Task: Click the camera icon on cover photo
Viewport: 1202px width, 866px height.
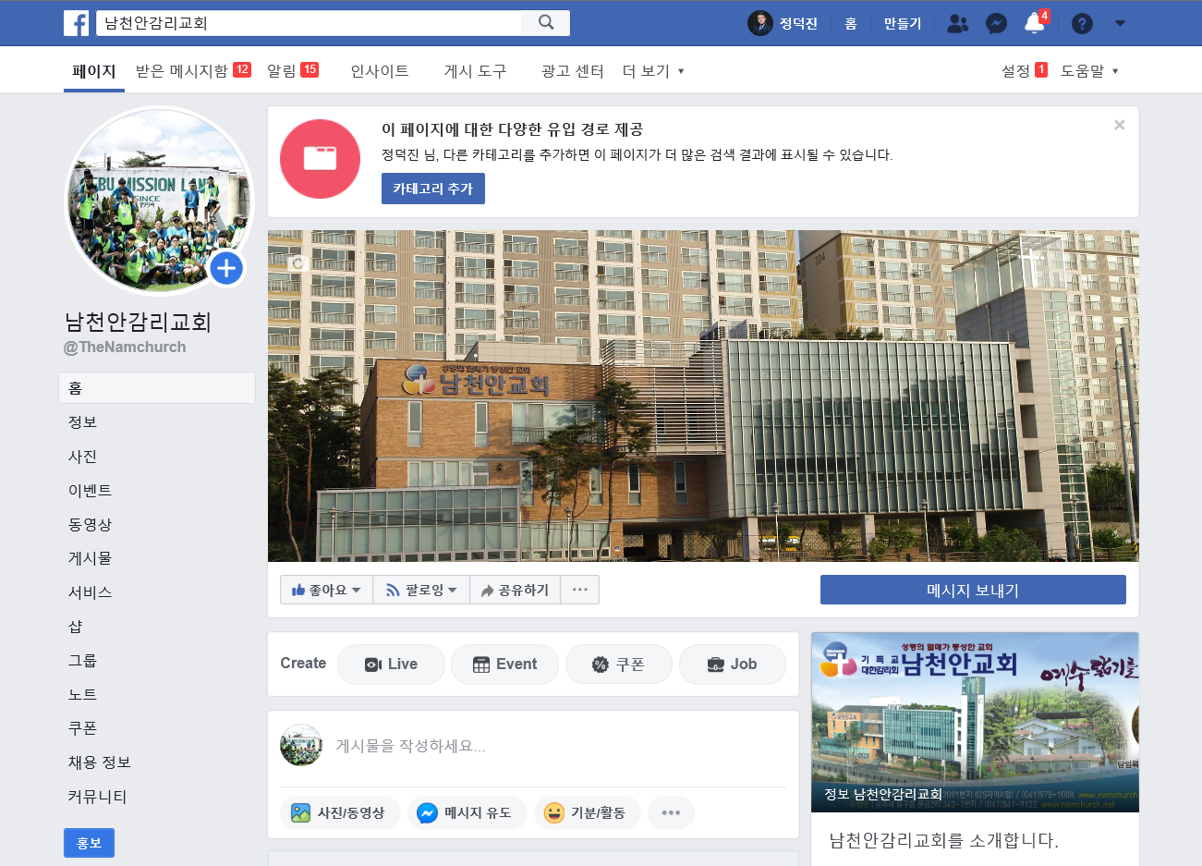Action: (x=297, y=263)
